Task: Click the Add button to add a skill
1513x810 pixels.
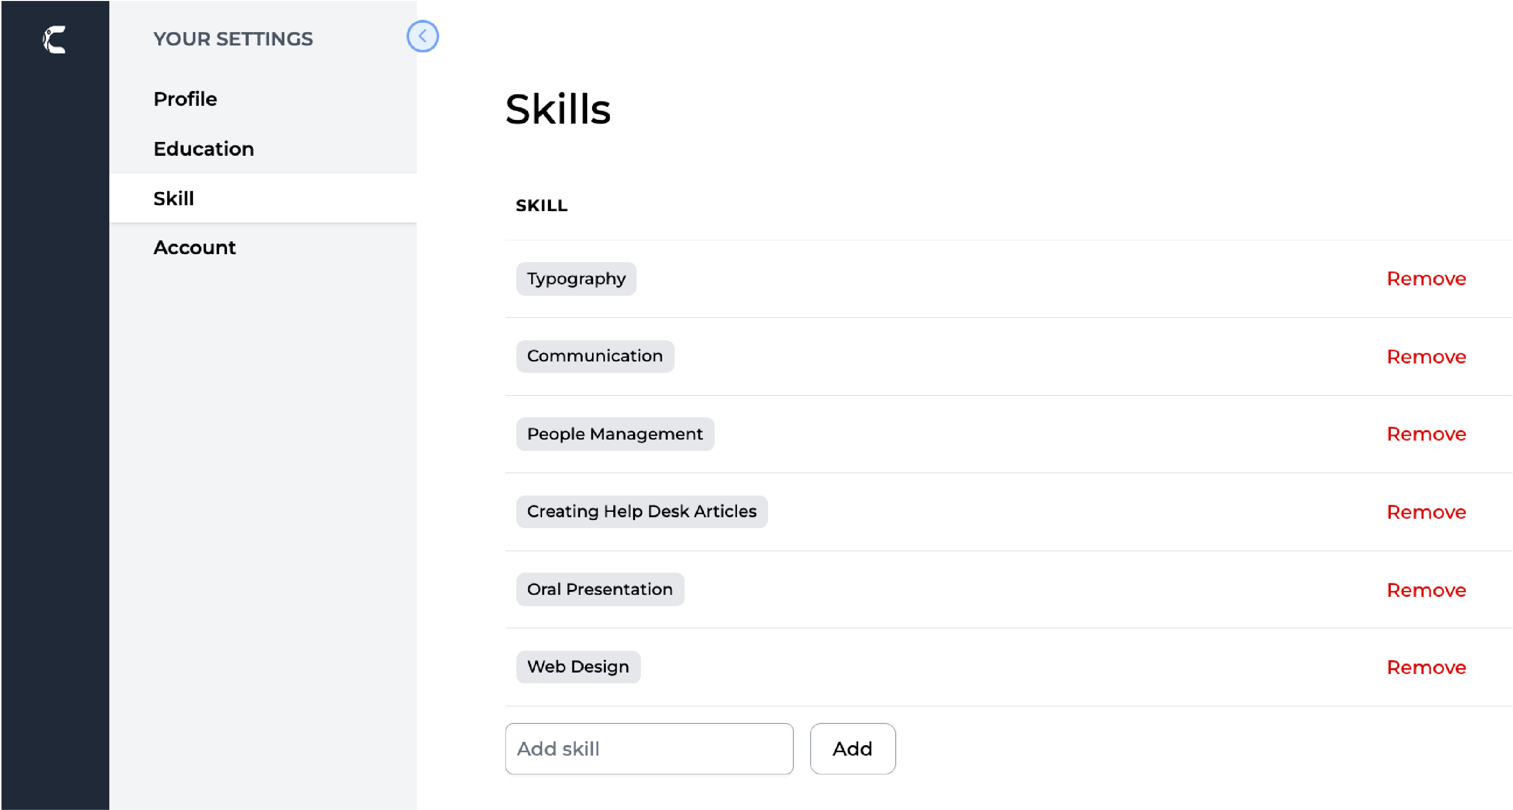Action: coord(852,748)
